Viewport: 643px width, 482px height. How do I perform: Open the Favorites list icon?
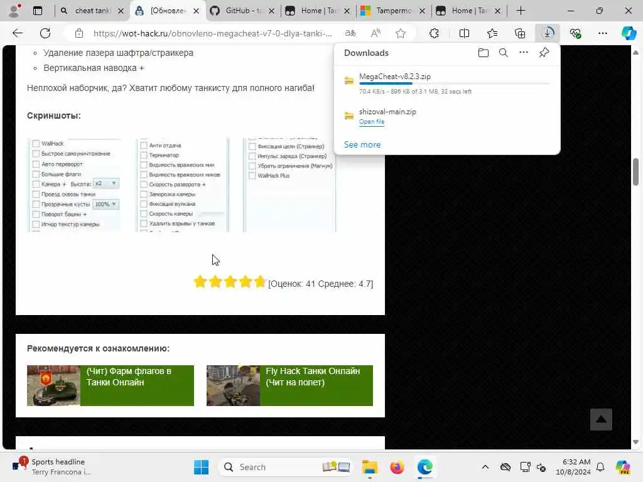pos(492,33)
